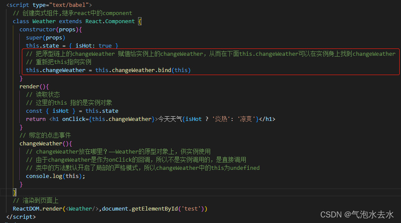Screen dimensions: 401x223
Task: Click 'getElementById' in the render call
Action: (x=155, y=209)
